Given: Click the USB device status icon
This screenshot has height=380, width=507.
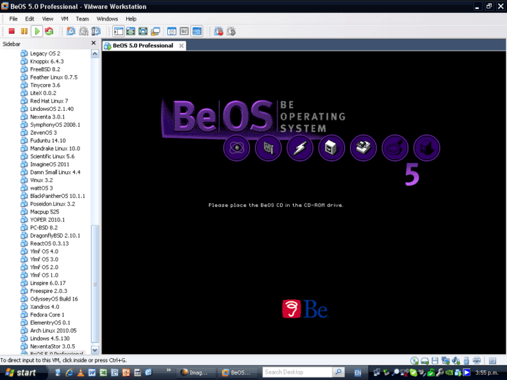Looking at the screenshot, I should pos(467,361).
